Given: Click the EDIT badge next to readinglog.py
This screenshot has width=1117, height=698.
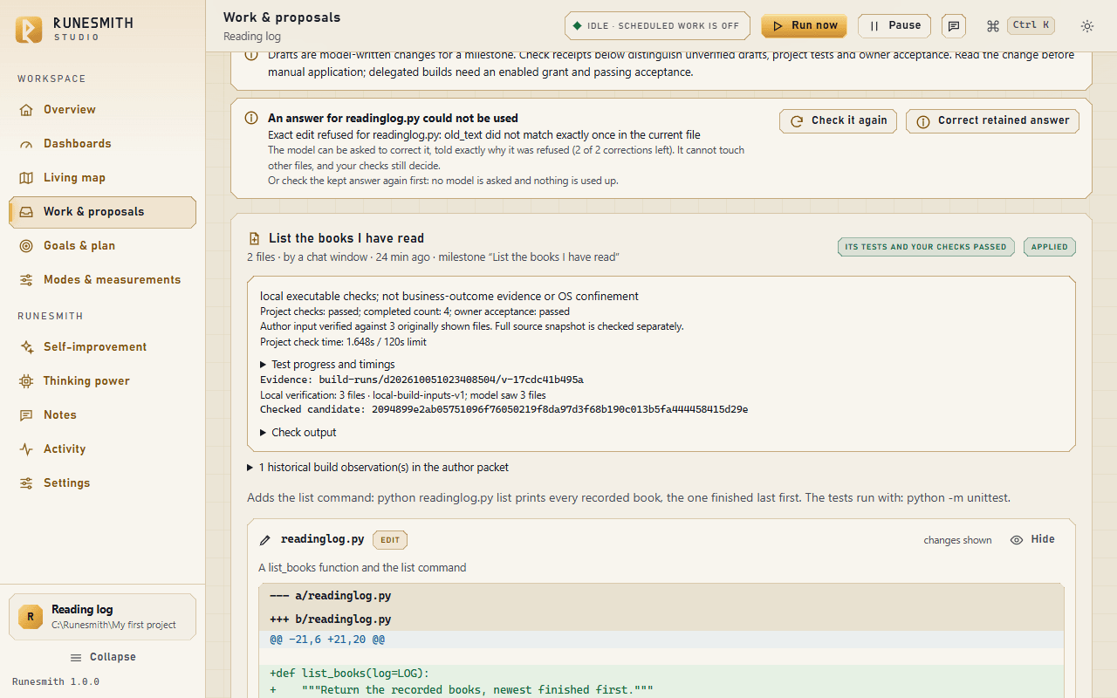Looking at the screenshot, I should click(x=390, y=540).
